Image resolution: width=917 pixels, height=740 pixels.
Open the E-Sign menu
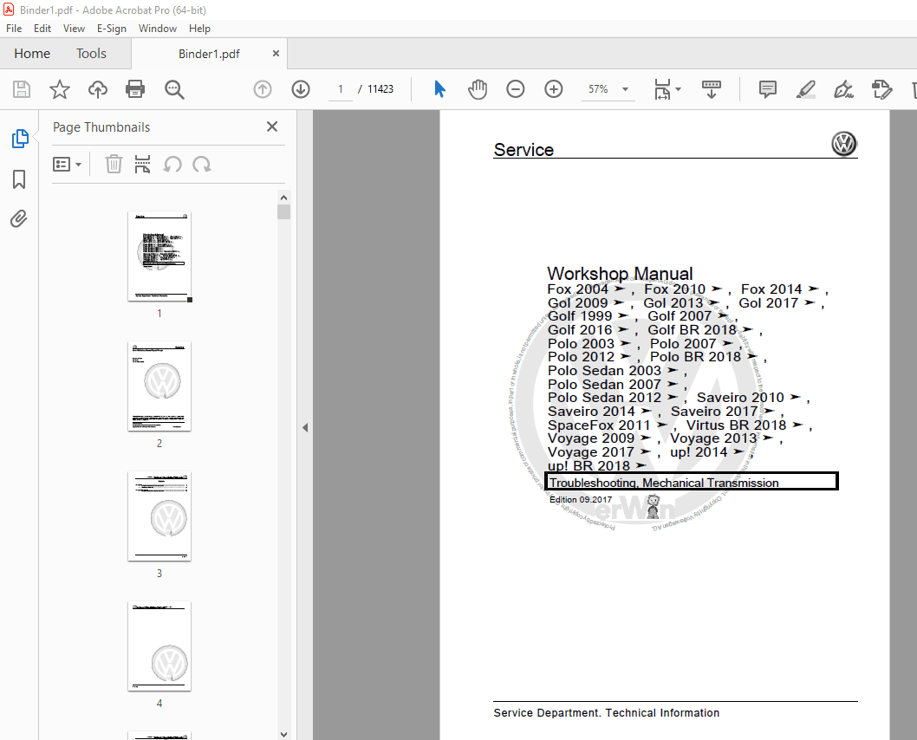[x=112, y=29]
